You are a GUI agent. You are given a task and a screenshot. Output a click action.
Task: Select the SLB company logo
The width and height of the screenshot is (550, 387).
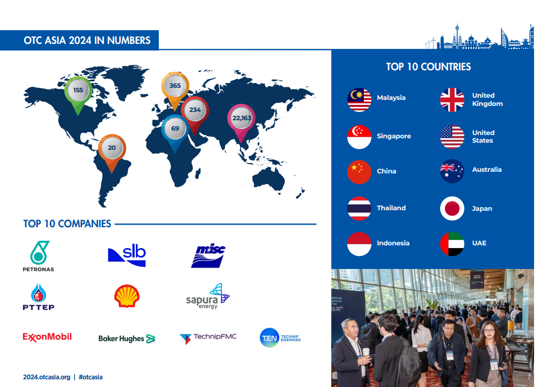127,256
